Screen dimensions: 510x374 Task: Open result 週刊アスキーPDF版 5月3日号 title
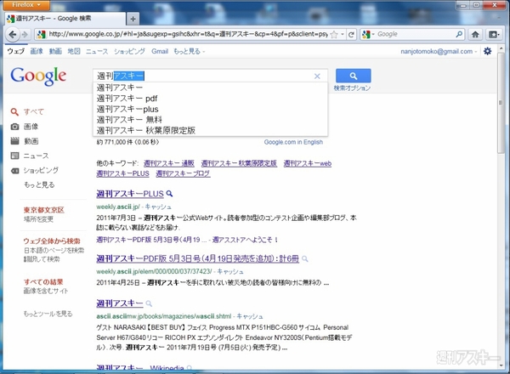click(197, 258)
